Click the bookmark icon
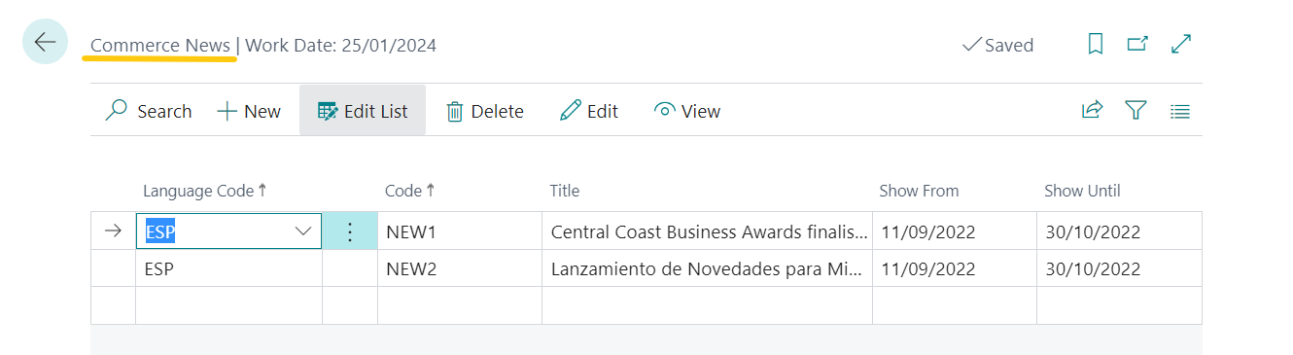Image resolution: width=1293 pixels, height=355 pixels. 1096,44
